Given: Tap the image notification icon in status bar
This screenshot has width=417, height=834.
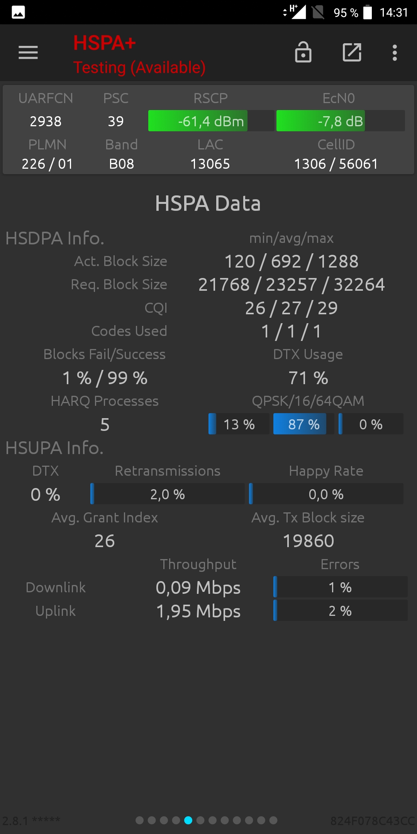Looking at the screenshot, I should point(18,12).
